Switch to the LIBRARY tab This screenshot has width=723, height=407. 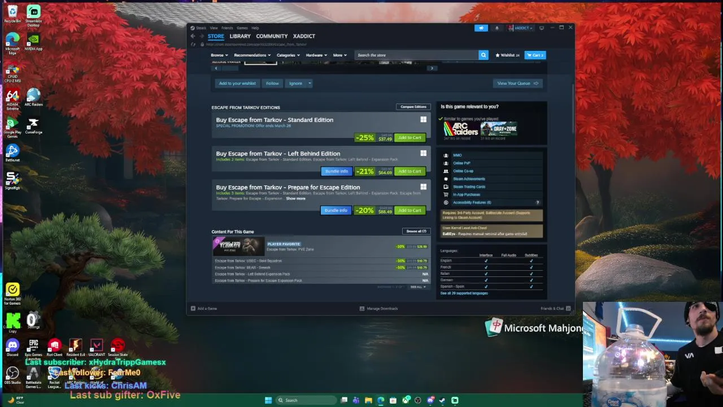tap(240, 36)
